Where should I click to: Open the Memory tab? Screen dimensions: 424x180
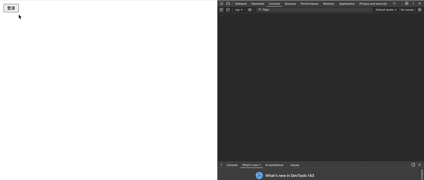pyautogui.click(x=329, y=4)
